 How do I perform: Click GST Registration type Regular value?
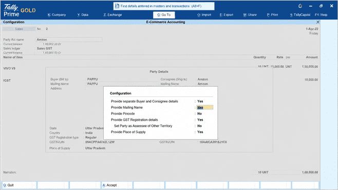[x=91, y=138]
